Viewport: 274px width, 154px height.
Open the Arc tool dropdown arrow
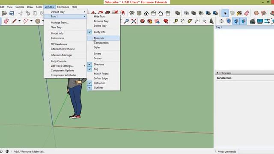pyautogui.click(x=31, y=21)
